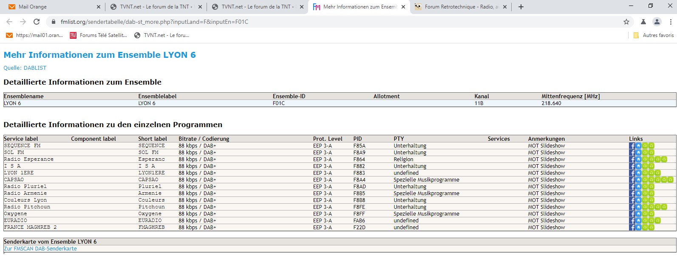Open homepage icon for FRANCE MAGHREB 2

coord(638,228)
